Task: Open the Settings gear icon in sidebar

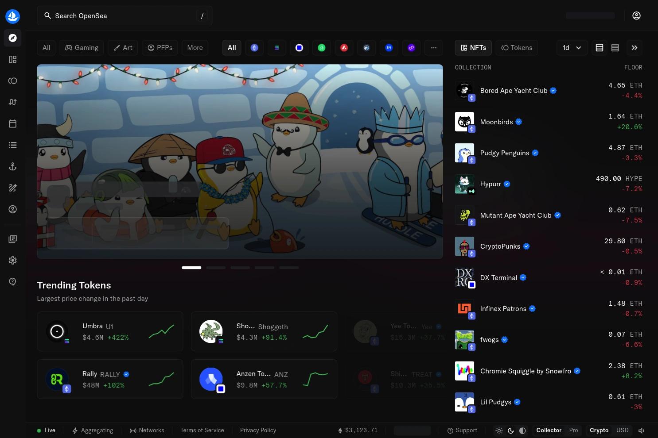Action: click(x=13, y=261)
